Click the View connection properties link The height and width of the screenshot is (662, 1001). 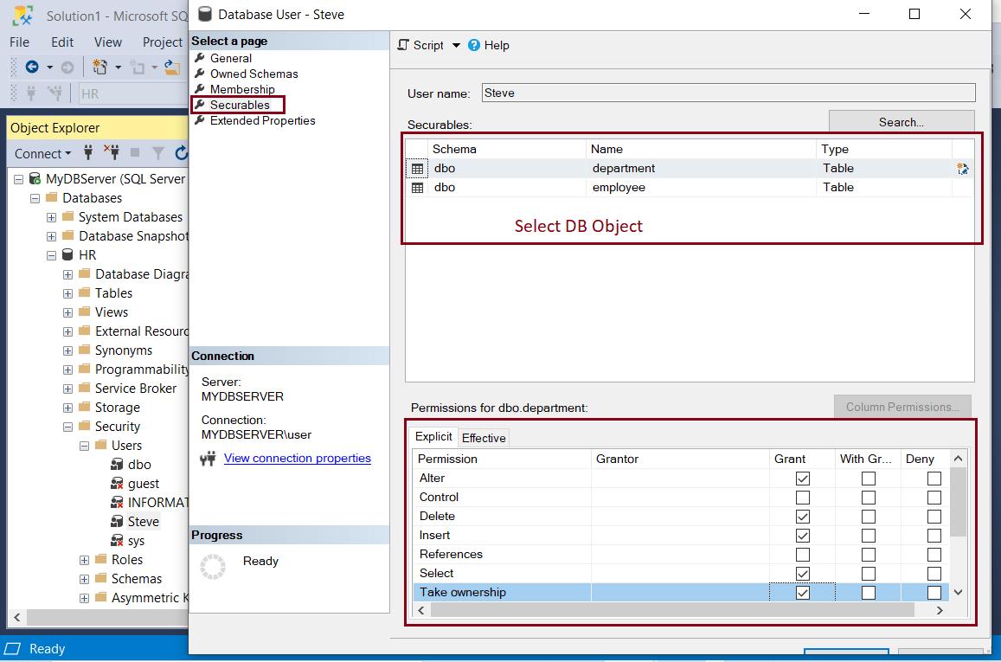(x=297, y=458)
